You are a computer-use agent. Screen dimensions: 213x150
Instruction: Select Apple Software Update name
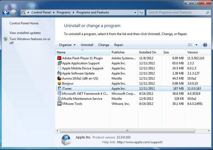click(x=78, y=73)
